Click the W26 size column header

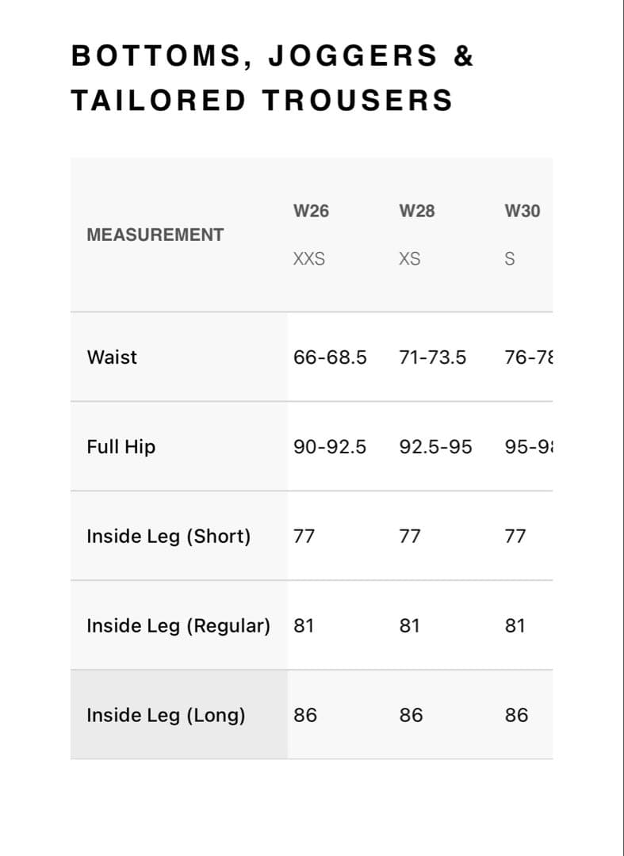pos(311,211)
